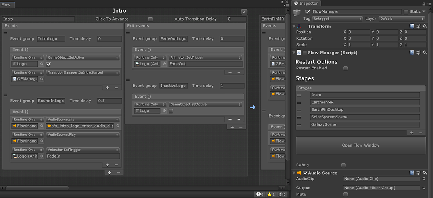This screenshot has height=198, width=433.
Task: Open the Flow Manager script gear menu
Action: click(425, 52)
